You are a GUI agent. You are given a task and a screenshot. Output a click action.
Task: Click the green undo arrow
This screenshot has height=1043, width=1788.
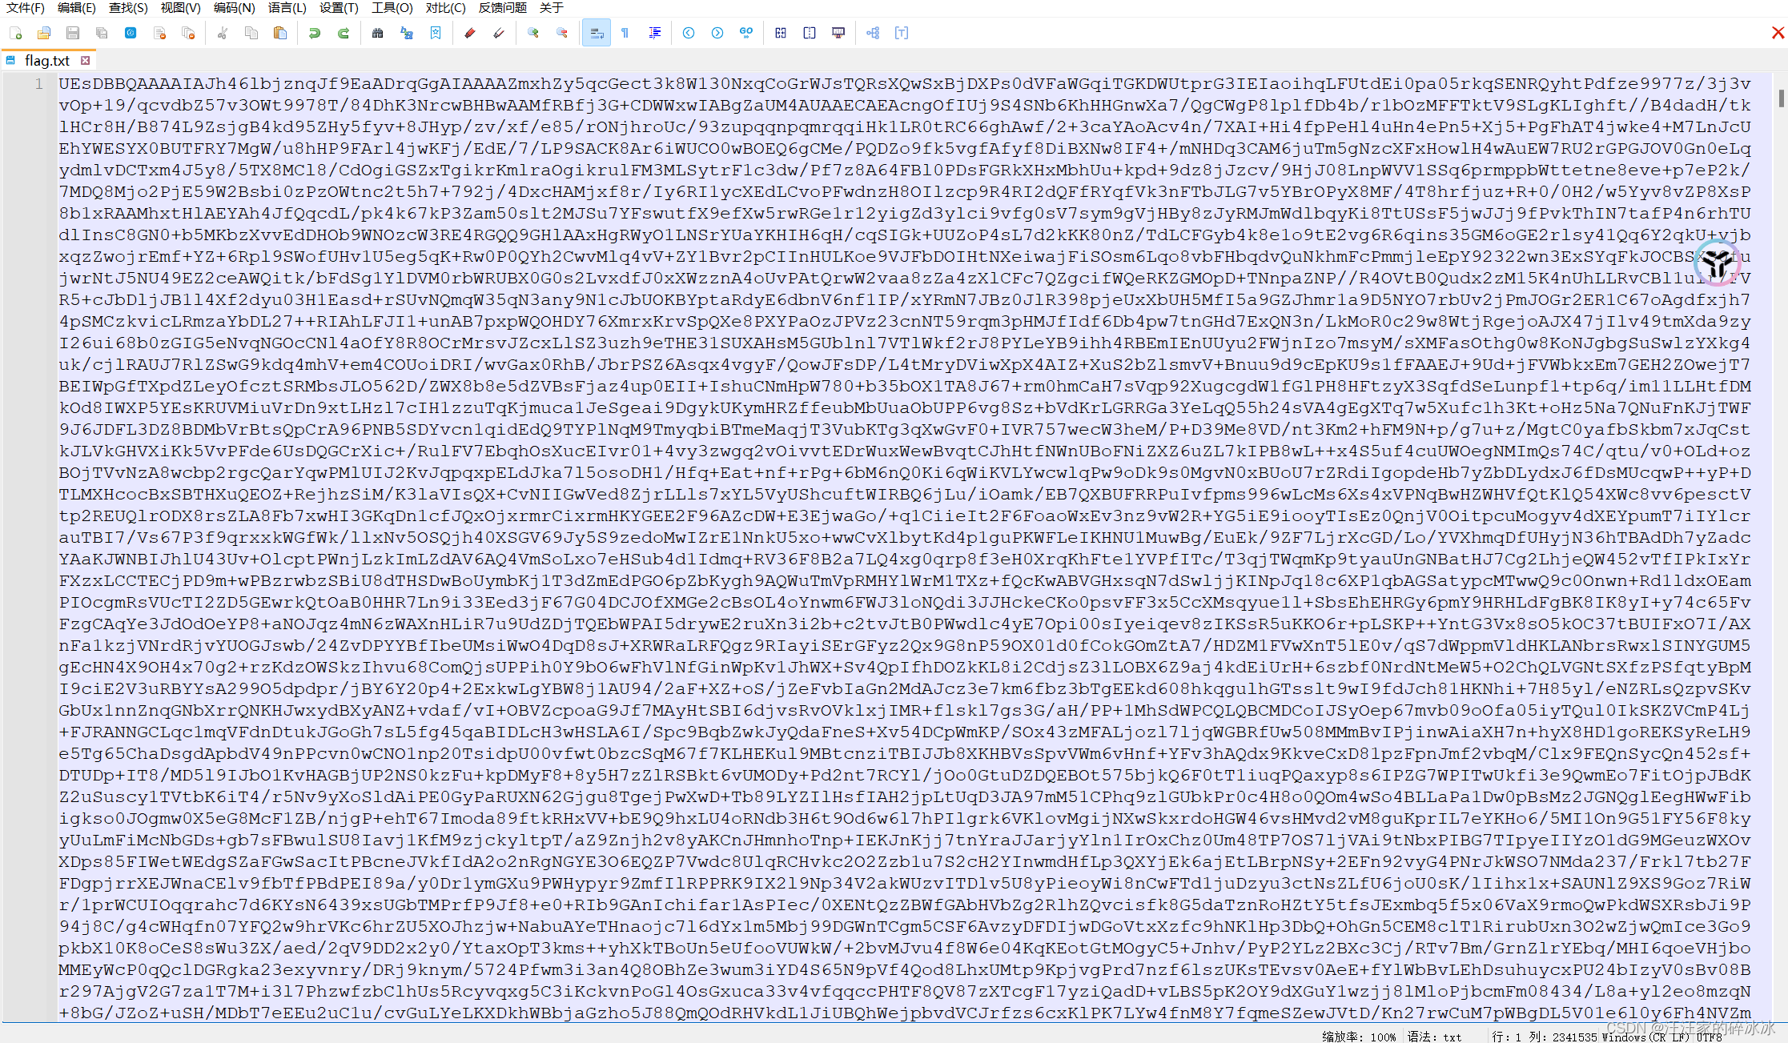pos(315,33)
